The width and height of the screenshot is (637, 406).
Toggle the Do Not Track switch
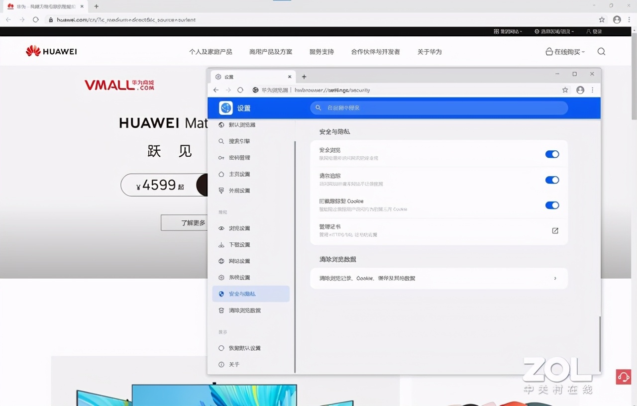[x=552, y=180]
